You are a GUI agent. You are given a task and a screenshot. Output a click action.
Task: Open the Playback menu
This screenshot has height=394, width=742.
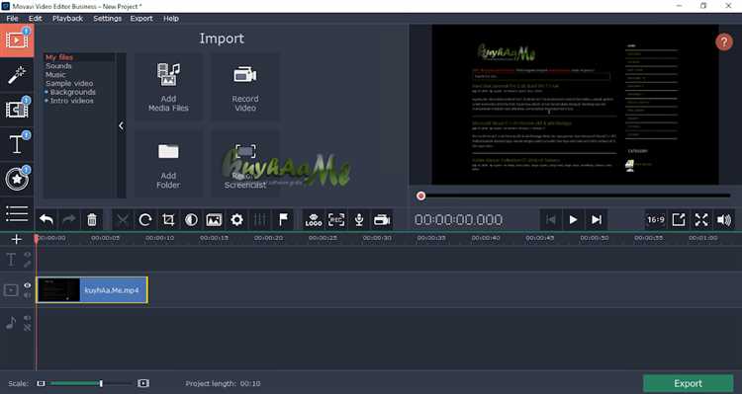67,19
